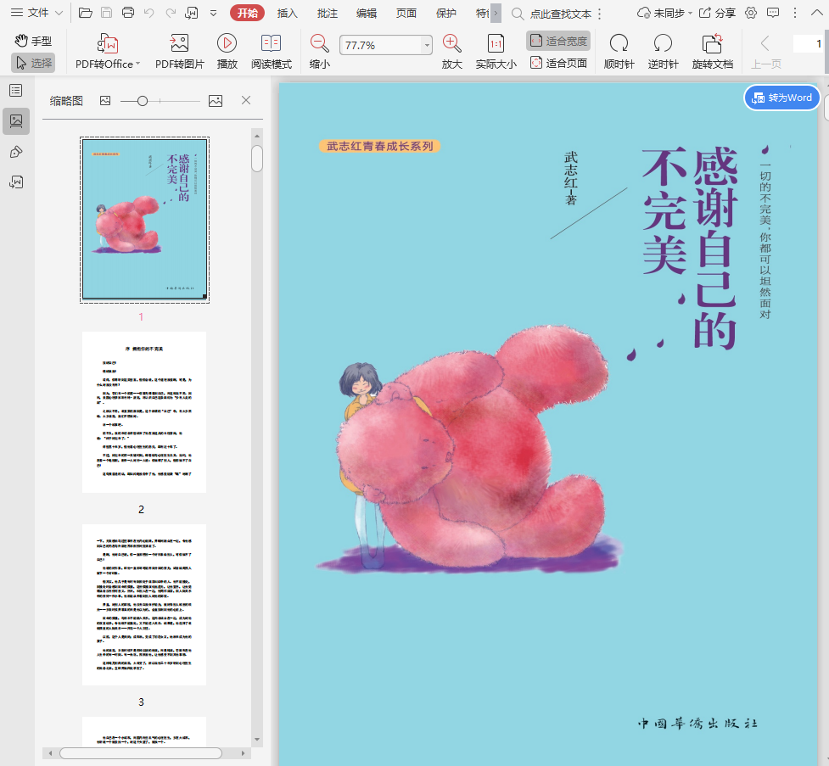Set view to 实际大小 actual size
829x766 pixels.
496,44
